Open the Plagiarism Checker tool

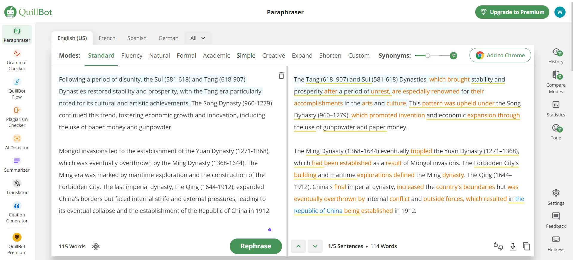17,117
